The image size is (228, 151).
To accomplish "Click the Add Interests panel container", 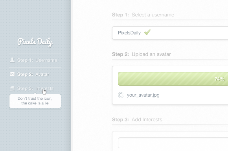I will pyautogui.click(x=170, y=141).
